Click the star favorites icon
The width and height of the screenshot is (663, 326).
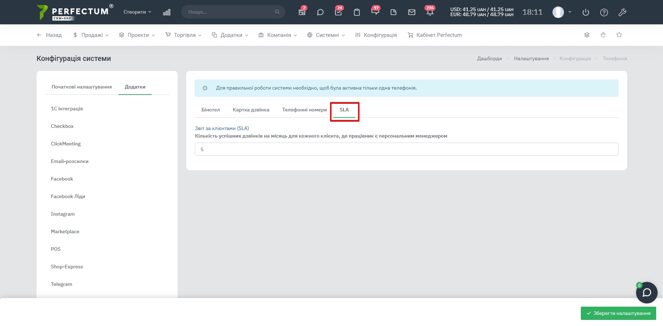pyautogui.click(x=619, y=35)
